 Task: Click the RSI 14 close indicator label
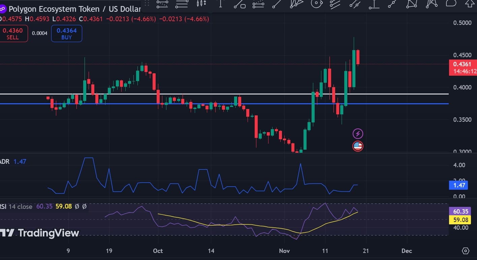point(16,207)
